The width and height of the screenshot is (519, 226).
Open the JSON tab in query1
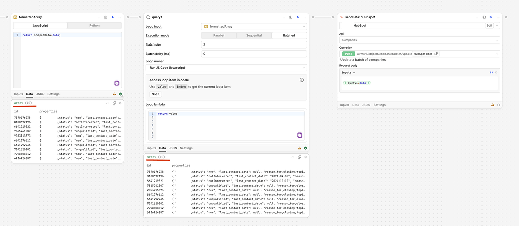tap(173, 148)
